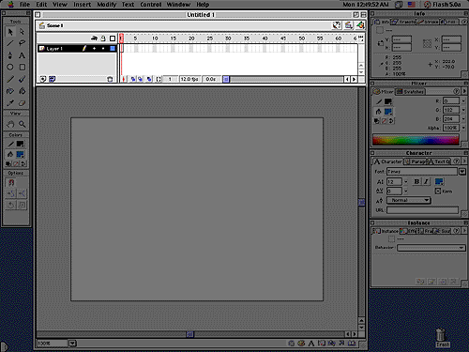The height and width of the screenshot is (352, 469).
Task: Open the Behavior dropdown in Instance panel
Action: pos(431,248)
